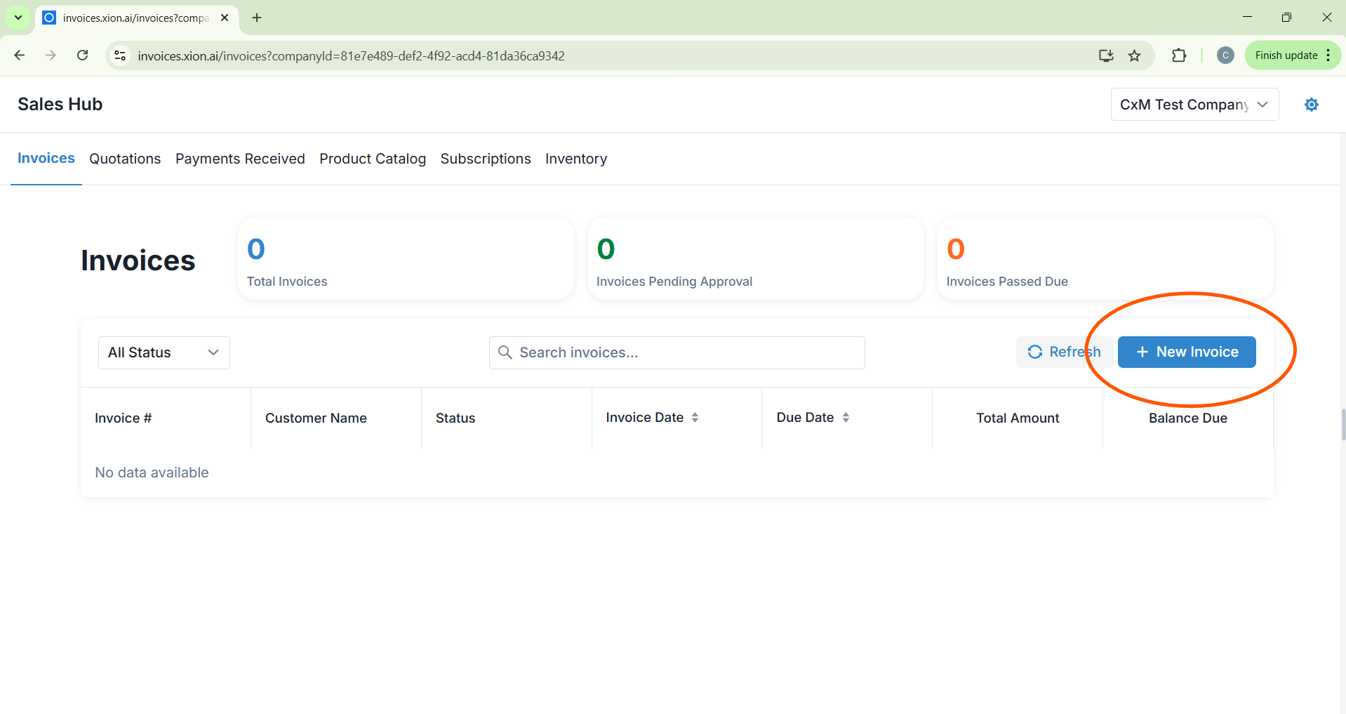The width and height of the screenshot is (1346, 714).
Task: Open the settings gear icon
Action: pos(1311,105)
